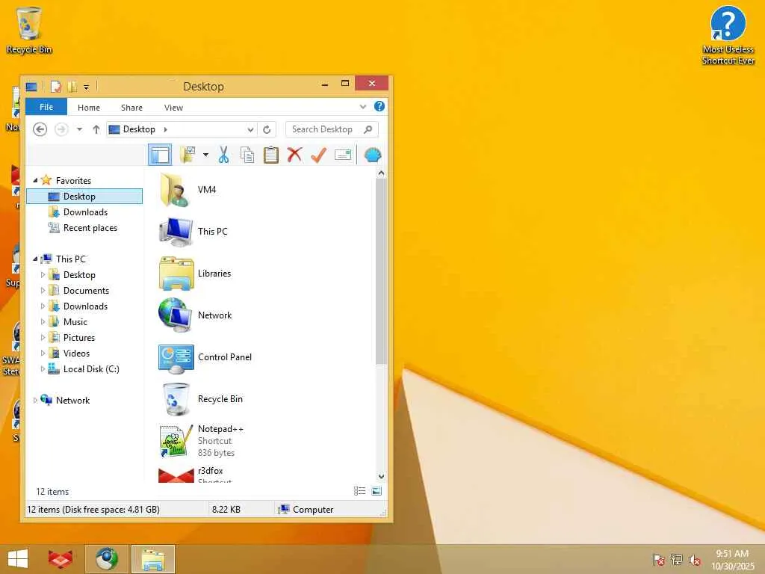The width and height of the screenshot is (765, 574).
Task: Select the Recycle Bin icon in file list
Action: 176,399
